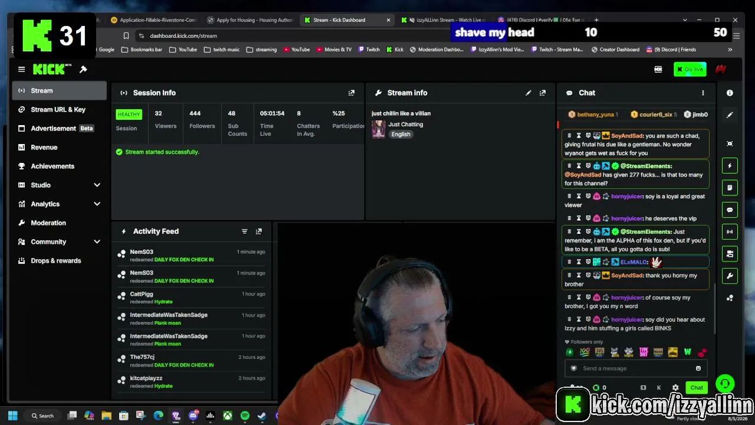Viewport: 755px width, 425px height.
Task: Click the speech bubble icon in the right sidebar
Action: pos(730,210)
